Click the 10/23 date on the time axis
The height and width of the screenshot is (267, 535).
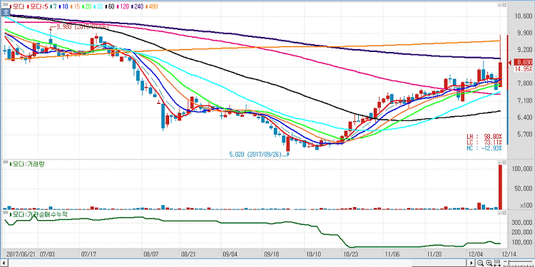click(350, 254)
